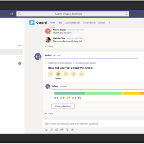
Task: Click the small Reflect icon in results post
Action: (48, 86)
